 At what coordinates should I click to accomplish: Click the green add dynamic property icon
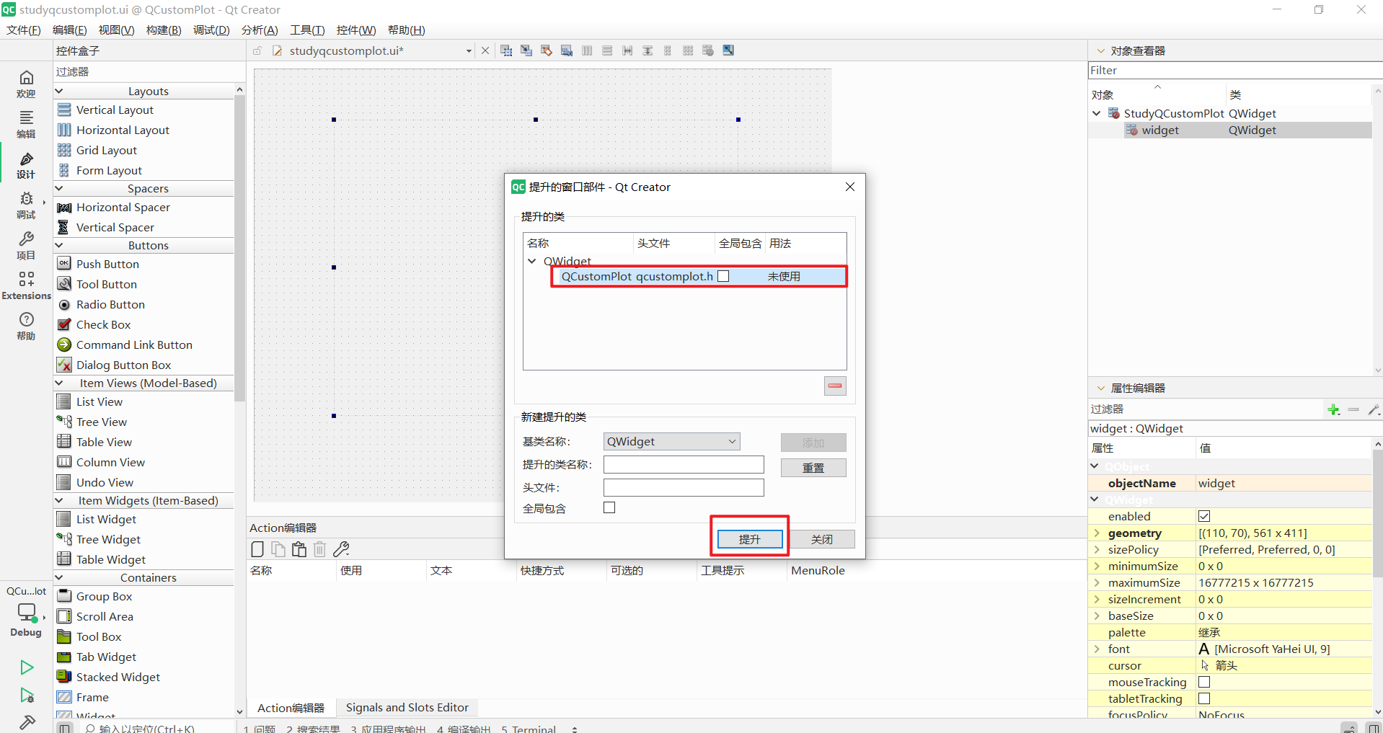(1333, 409)
